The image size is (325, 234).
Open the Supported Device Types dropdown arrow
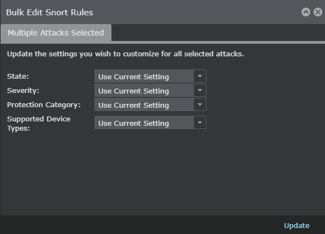point(200,122)
